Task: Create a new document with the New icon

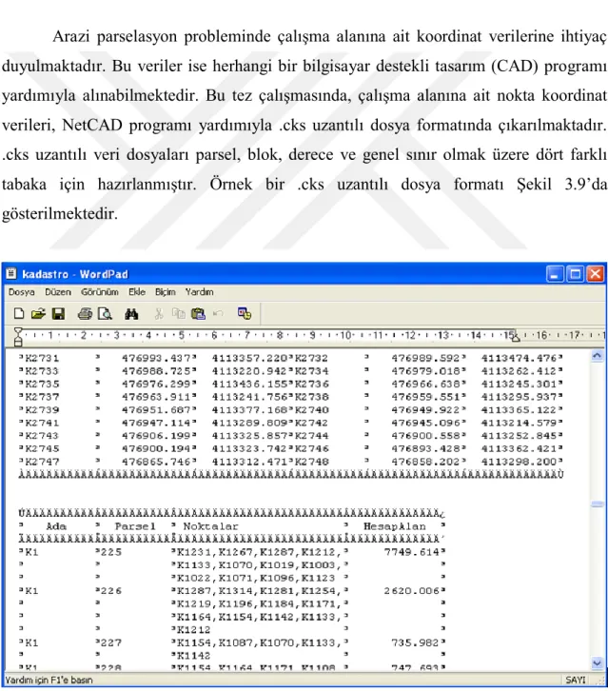Action: (x=19, y=314)
